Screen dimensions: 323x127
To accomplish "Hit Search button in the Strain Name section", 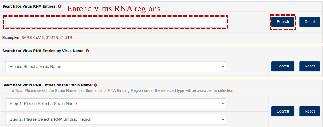I will pyautogui.click(x=283, y=111).
